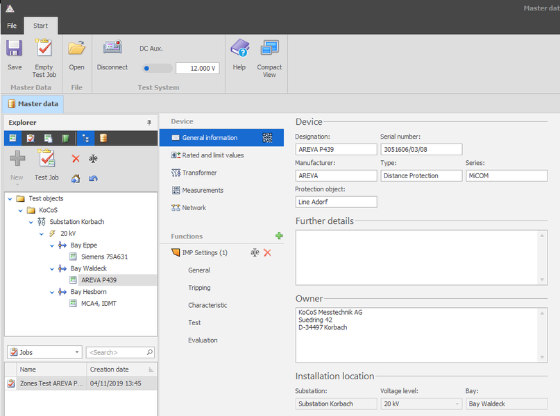Open Rated and limit values section
Viewport: 560px width, 416px height.
tap(213, 155)
